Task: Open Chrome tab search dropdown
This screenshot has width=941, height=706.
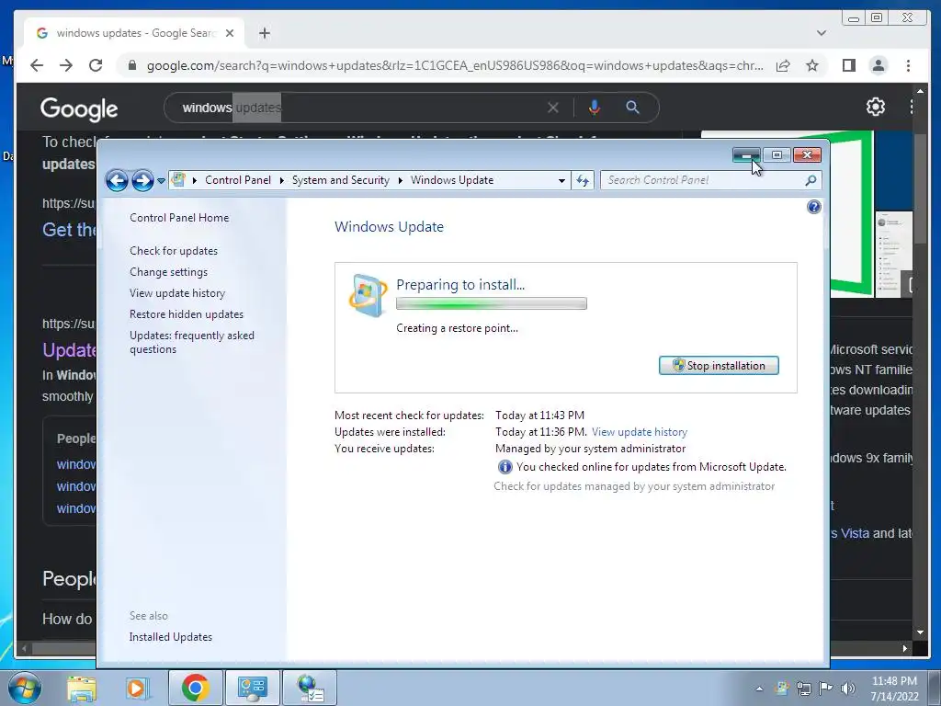Action: [x=821, y=33]
